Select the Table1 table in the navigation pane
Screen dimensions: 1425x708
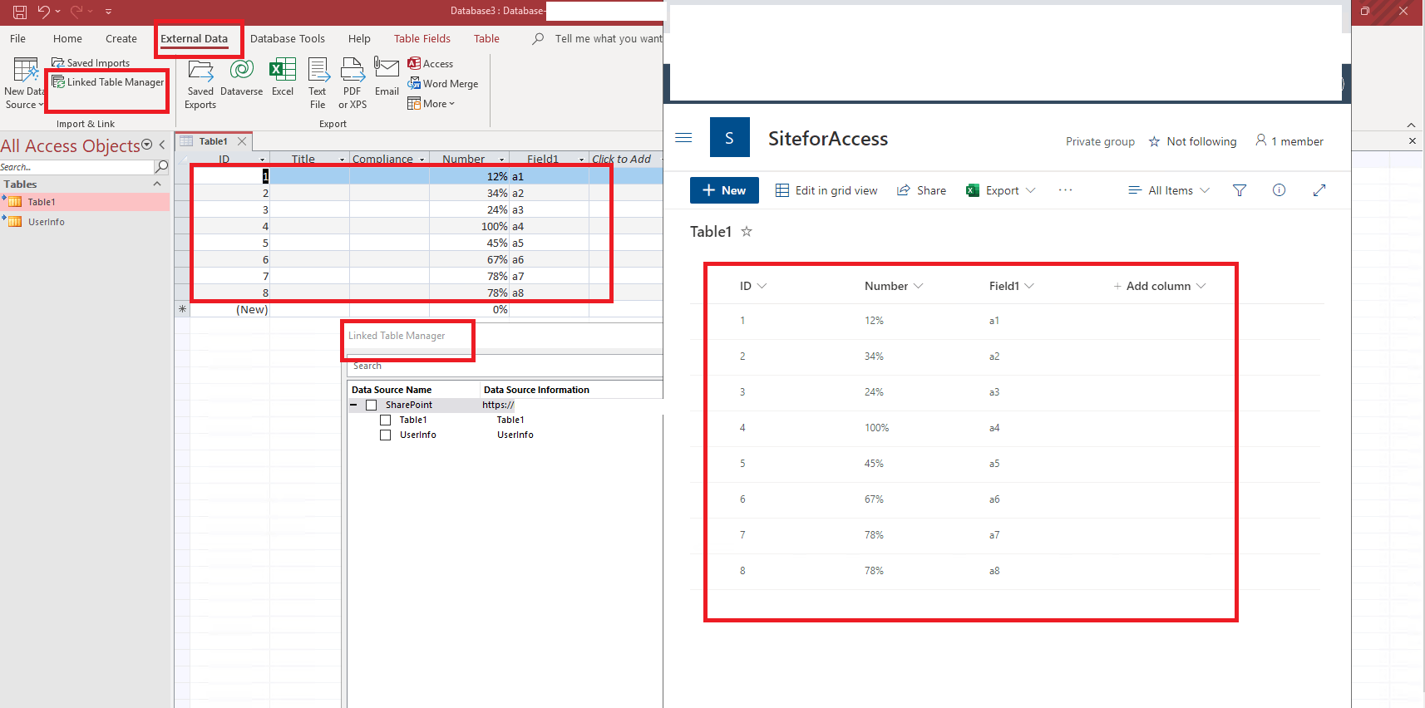[x=85, y=202]
